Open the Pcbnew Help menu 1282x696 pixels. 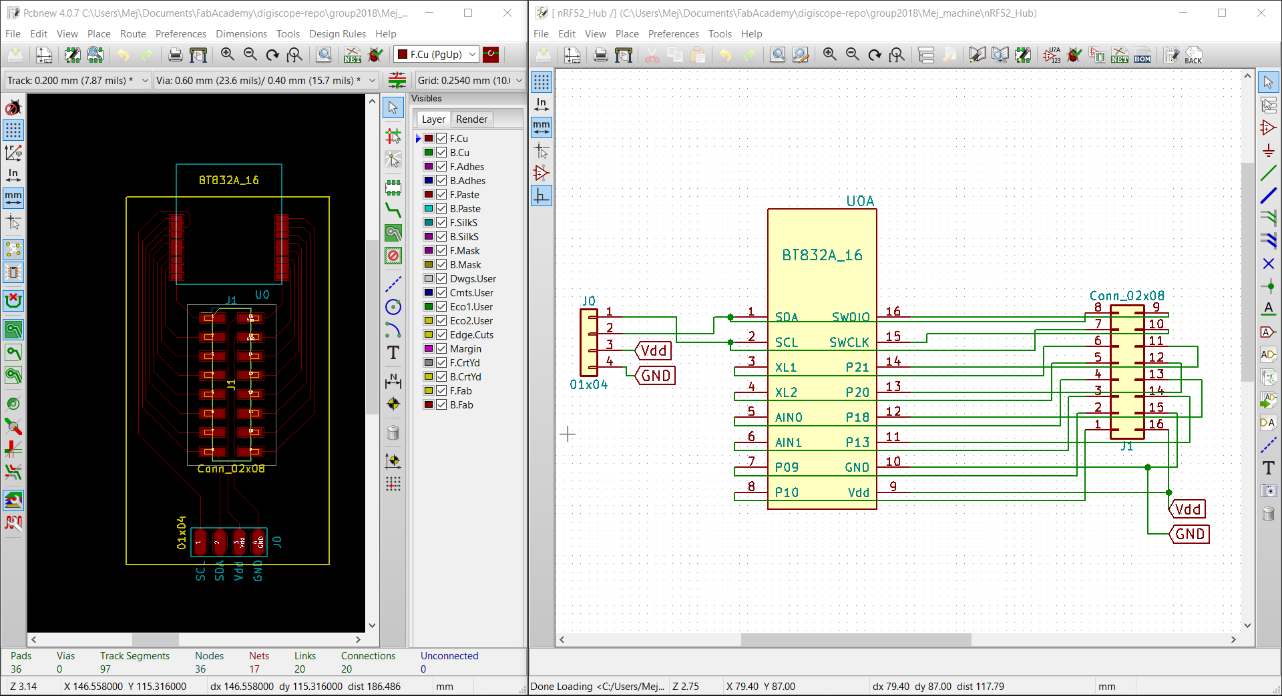click(x=385, y=34)
